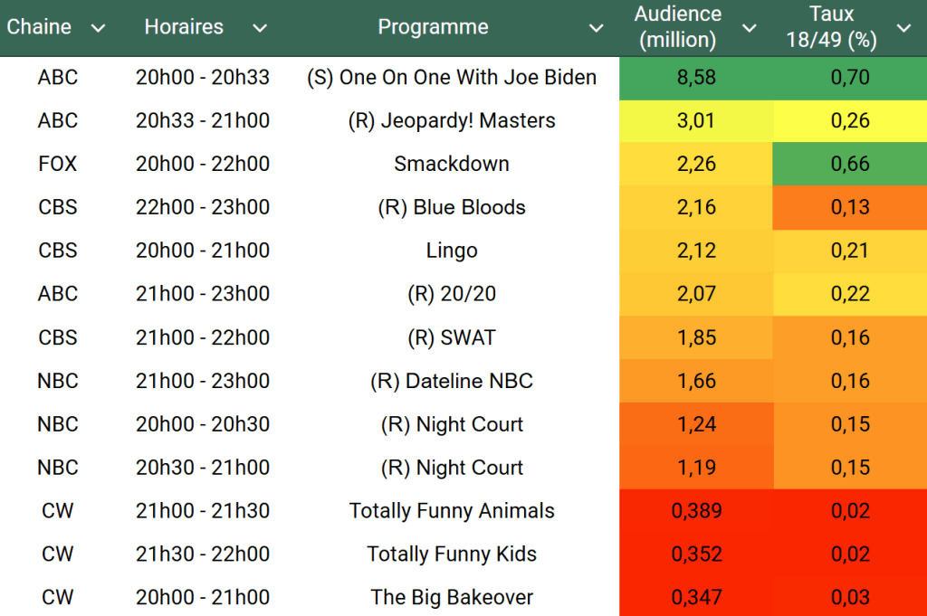Open the Chaine column sort dropdown
This screenshot has height=616, width=927.
(99, 28)
